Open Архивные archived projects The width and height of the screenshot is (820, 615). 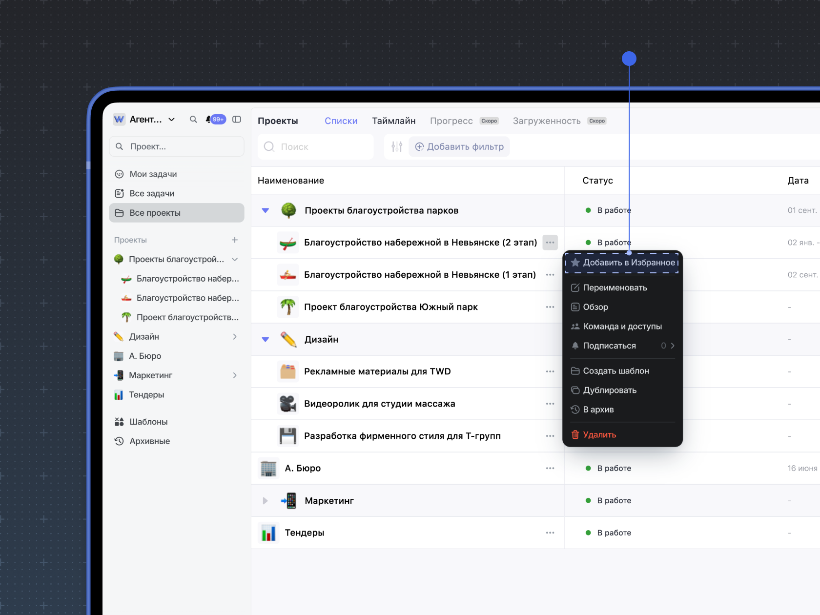149,441
